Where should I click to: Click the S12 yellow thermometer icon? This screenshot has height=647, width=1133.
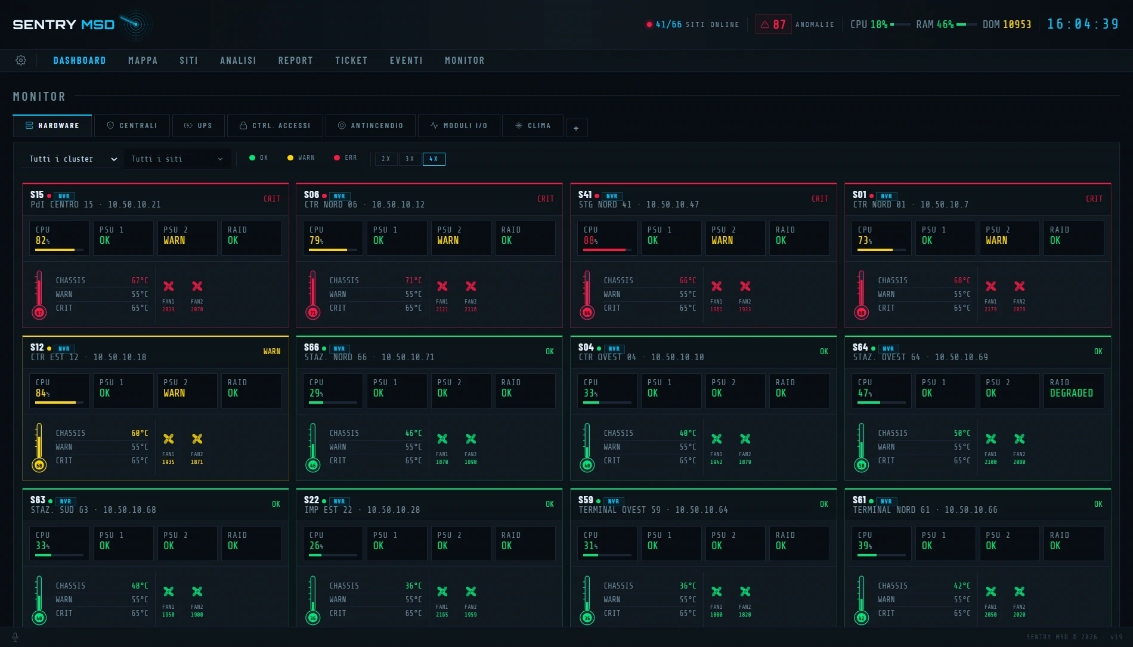(x=39, y=447)
